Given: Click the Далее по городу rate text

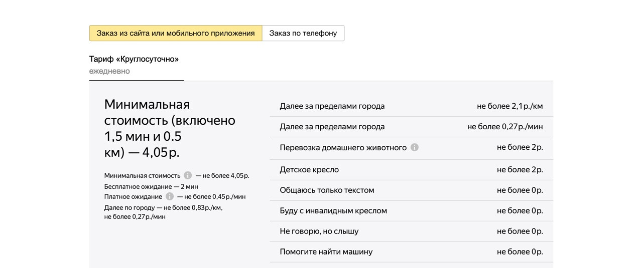Looking at the screenshot, I should 163,212.
